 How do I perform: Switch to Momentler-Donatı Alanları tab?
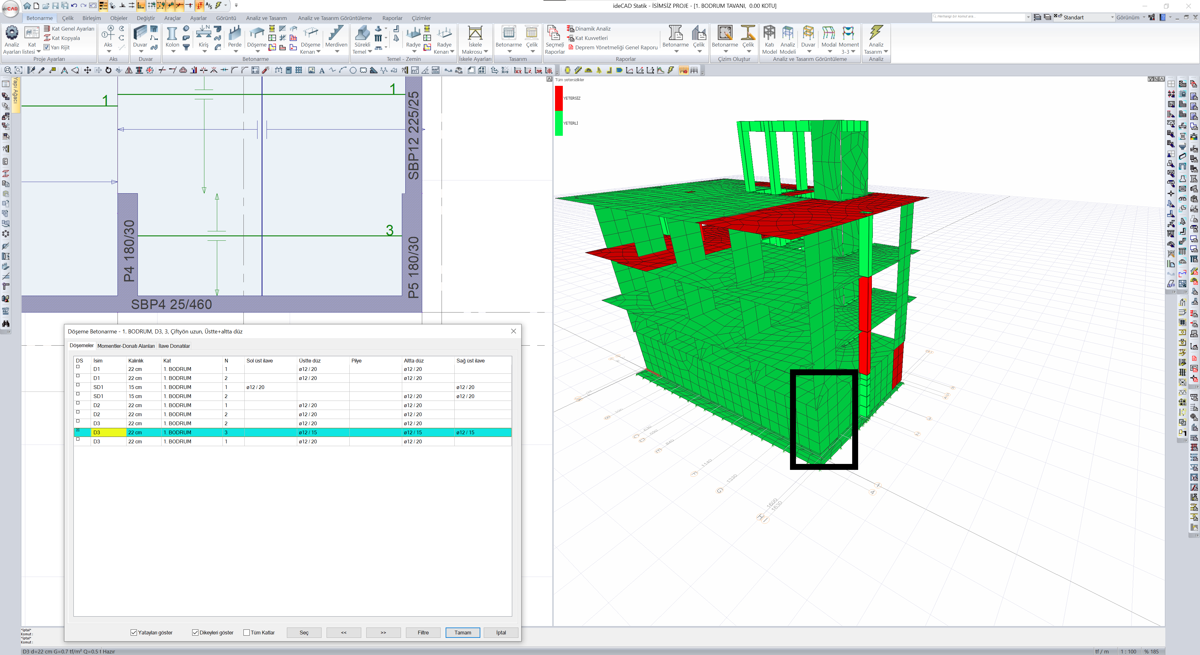click(x=126, y=346)
